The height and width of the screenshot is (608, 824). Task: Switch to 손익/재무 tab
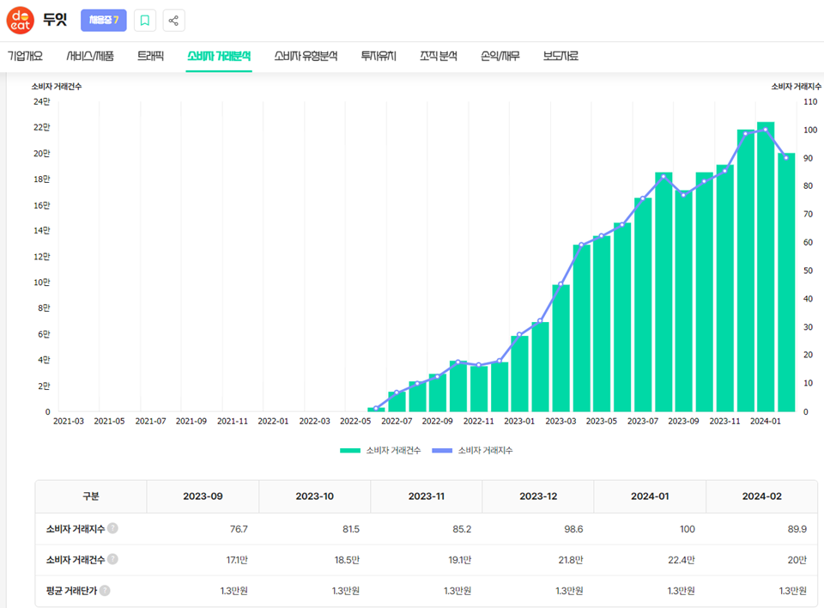[500, 56]
